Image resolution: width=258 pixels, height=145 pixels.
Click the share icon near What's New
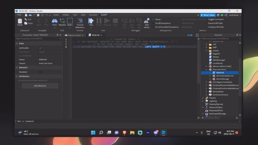click(226, 15)
